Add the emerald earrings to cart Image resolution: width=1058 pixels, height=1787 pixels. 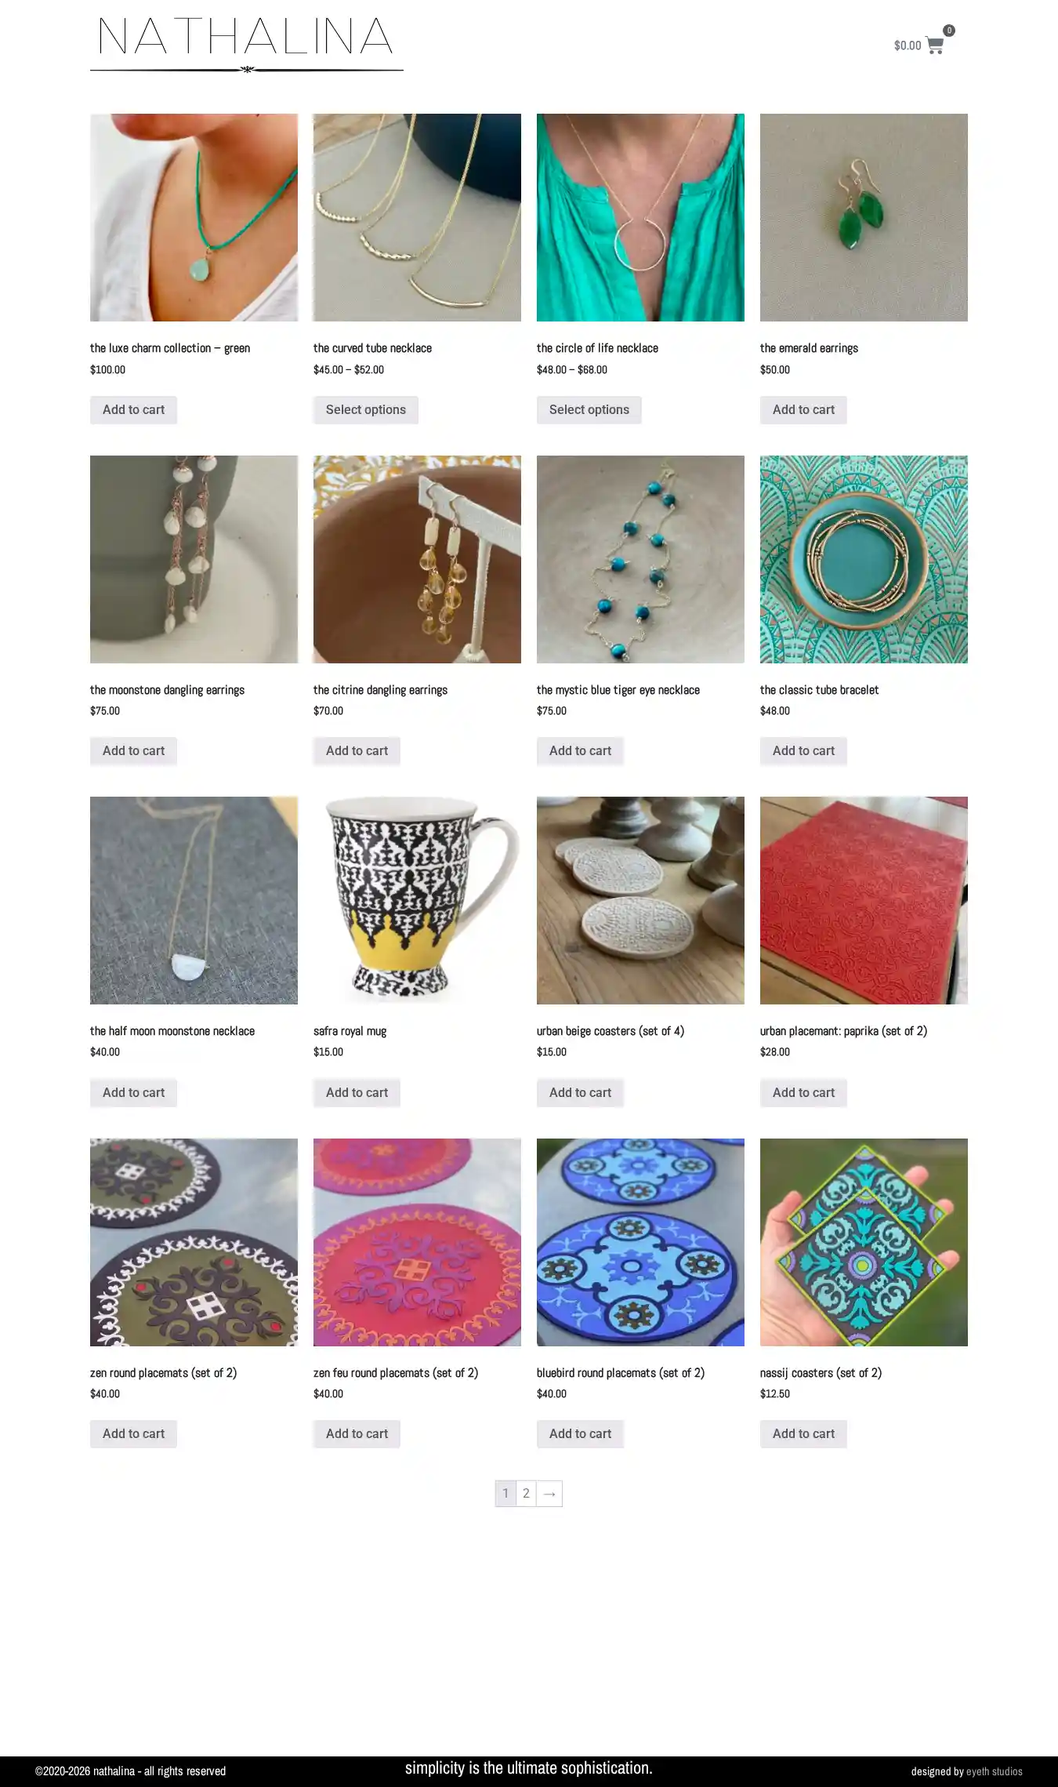pos(803,409)
